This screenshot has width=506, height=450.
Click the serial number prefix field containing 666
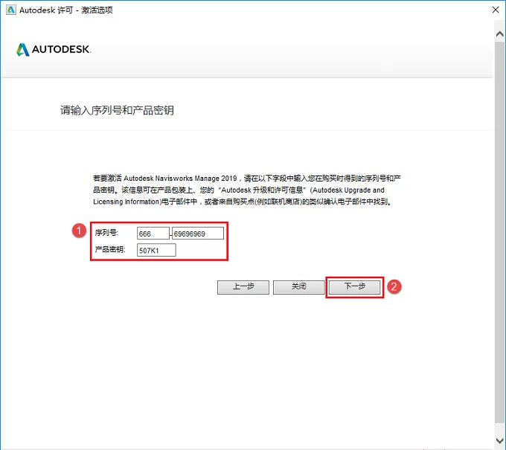tap(153, 234)
